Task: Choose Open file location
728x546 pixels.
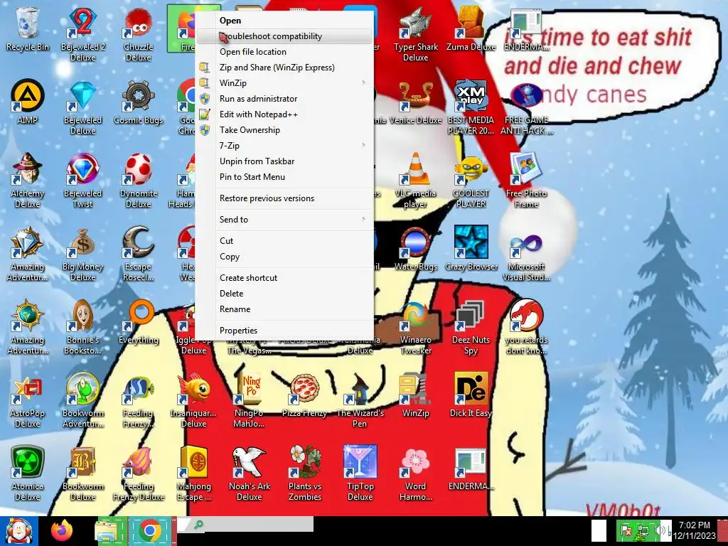Action: point(284,51)
